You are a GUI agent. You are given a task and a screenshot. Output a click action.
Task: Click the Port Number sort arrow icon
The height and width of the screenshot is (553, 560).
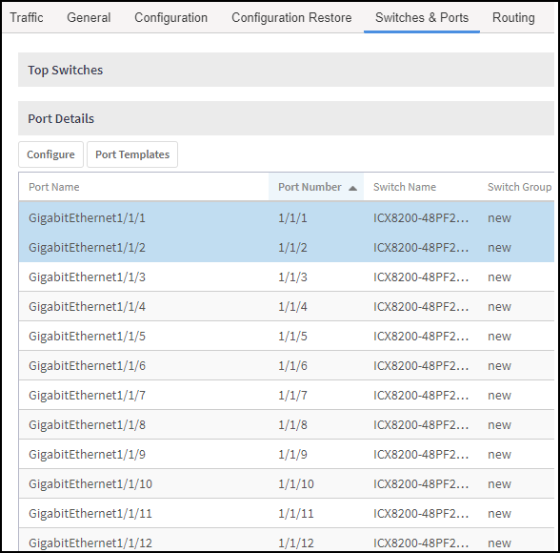[352, 188]
